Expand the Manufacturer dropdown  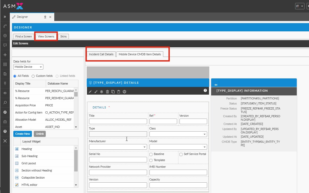point(118,147)
